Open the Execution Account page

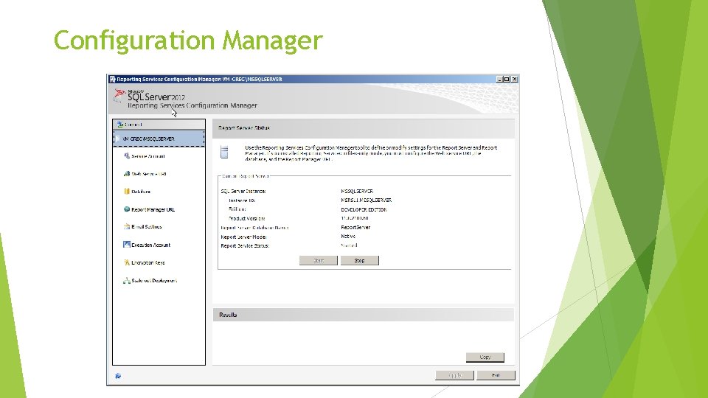coord(150,245)
